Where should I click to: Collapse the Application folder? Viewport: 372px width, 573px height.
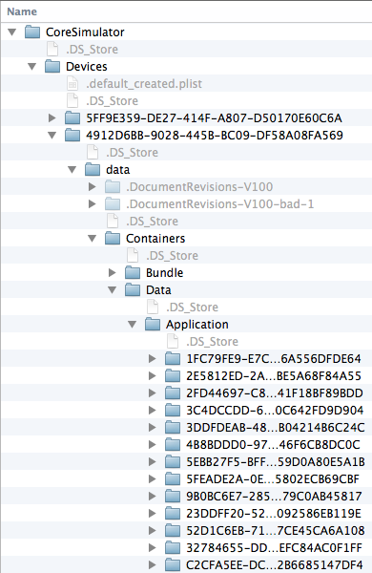133,324
